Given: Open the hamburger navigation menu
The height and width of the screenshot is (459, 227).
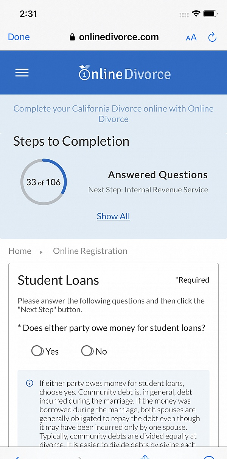Looking at the screenshot, I should point(22,73).
